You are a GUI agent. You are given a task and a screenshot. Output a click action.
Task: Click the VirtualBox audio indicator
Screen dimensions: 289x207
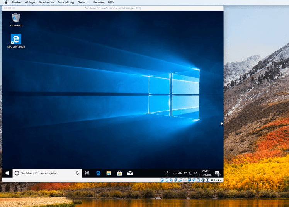[x=171, y=180]
